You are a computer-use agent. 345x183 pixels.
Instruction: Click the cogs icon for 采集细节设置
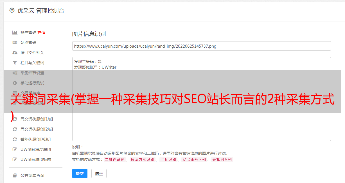click(x=15, y=73)
